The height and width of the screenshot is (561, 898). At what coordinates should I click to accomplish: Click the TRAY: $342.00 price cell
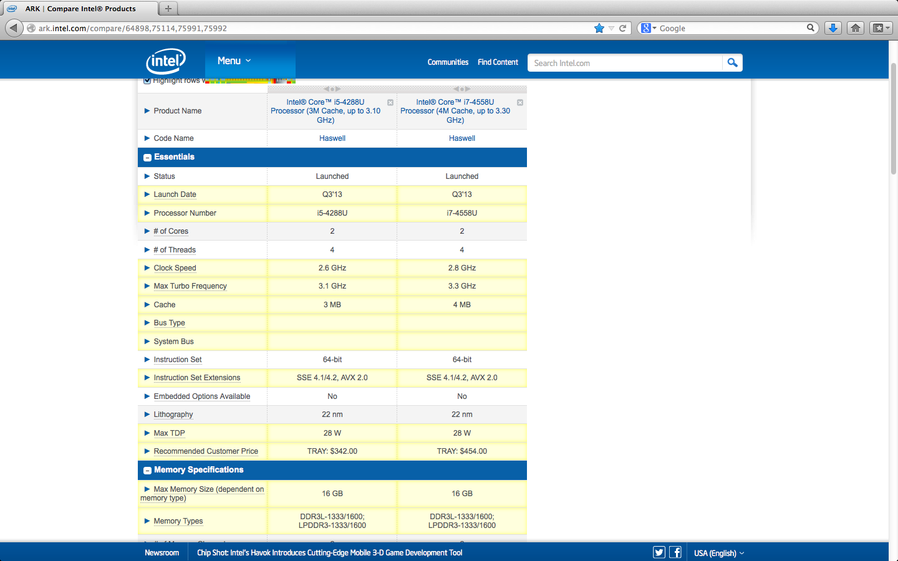click(x=332, y=451)
